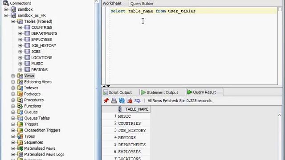Expand the Views node
This screenshot has height=160, width=285.
[x=13, y=76]
